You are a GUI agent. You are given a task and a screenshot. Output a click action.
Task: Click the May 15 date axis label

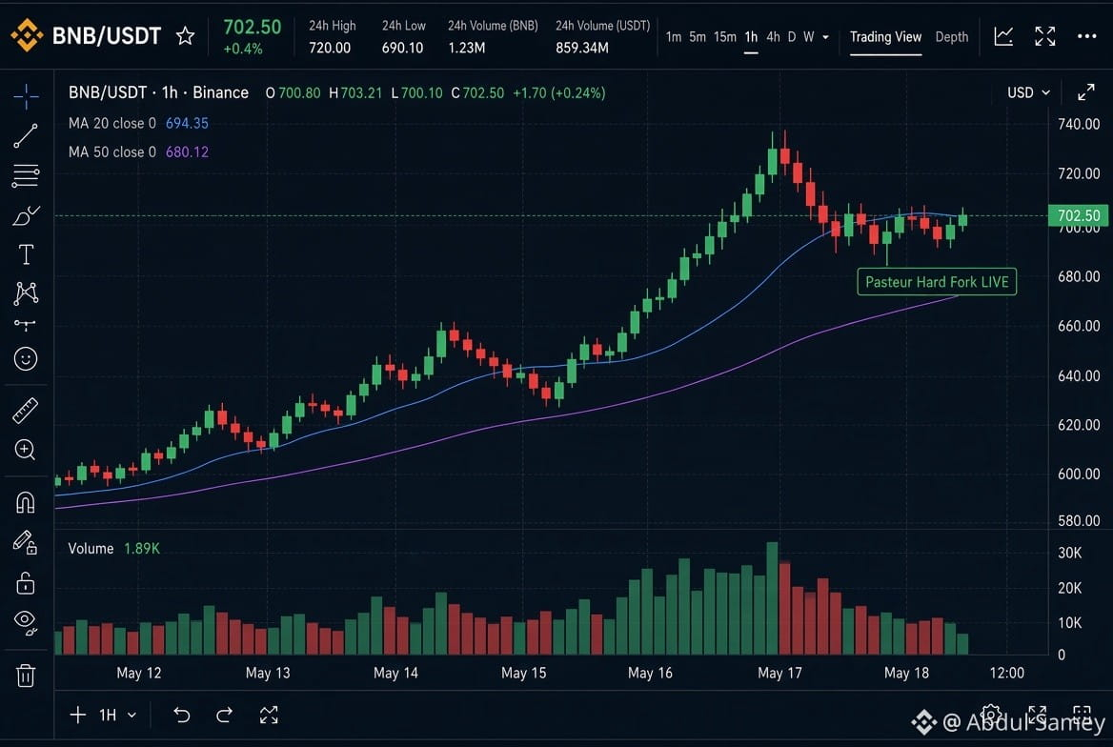coord(523,673)
